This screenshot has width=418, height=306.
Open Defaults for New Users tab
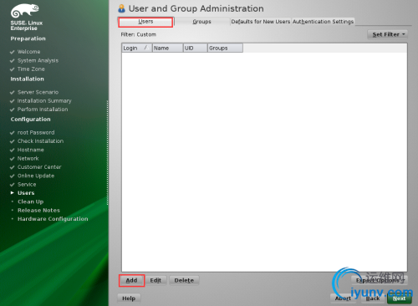click(x=261, y=22)
